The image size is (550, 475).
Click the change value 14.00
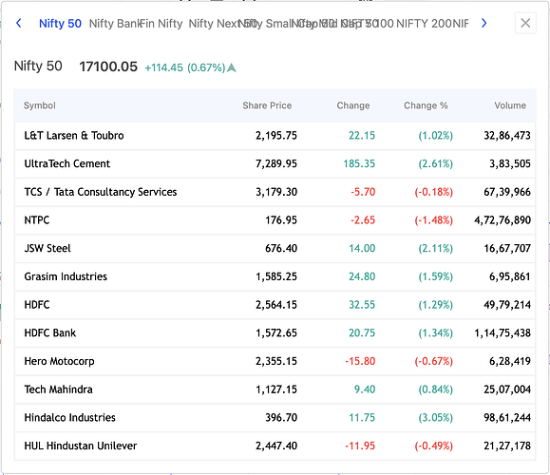pyautogui.click(x=362, y=248)
